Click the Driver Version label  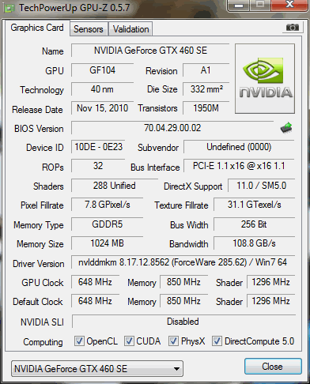[x=39, y=264]
